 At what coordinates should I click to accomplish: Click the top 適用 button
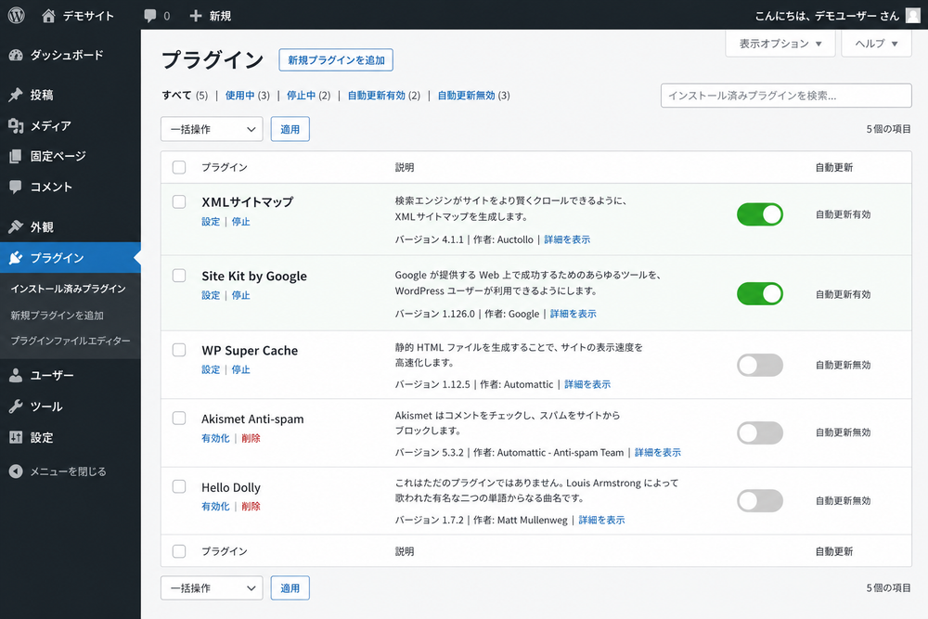coord(290,129)
